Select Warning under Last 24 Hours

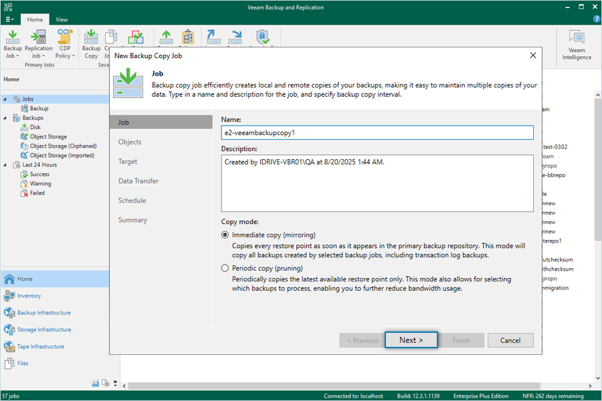[40, 183]
